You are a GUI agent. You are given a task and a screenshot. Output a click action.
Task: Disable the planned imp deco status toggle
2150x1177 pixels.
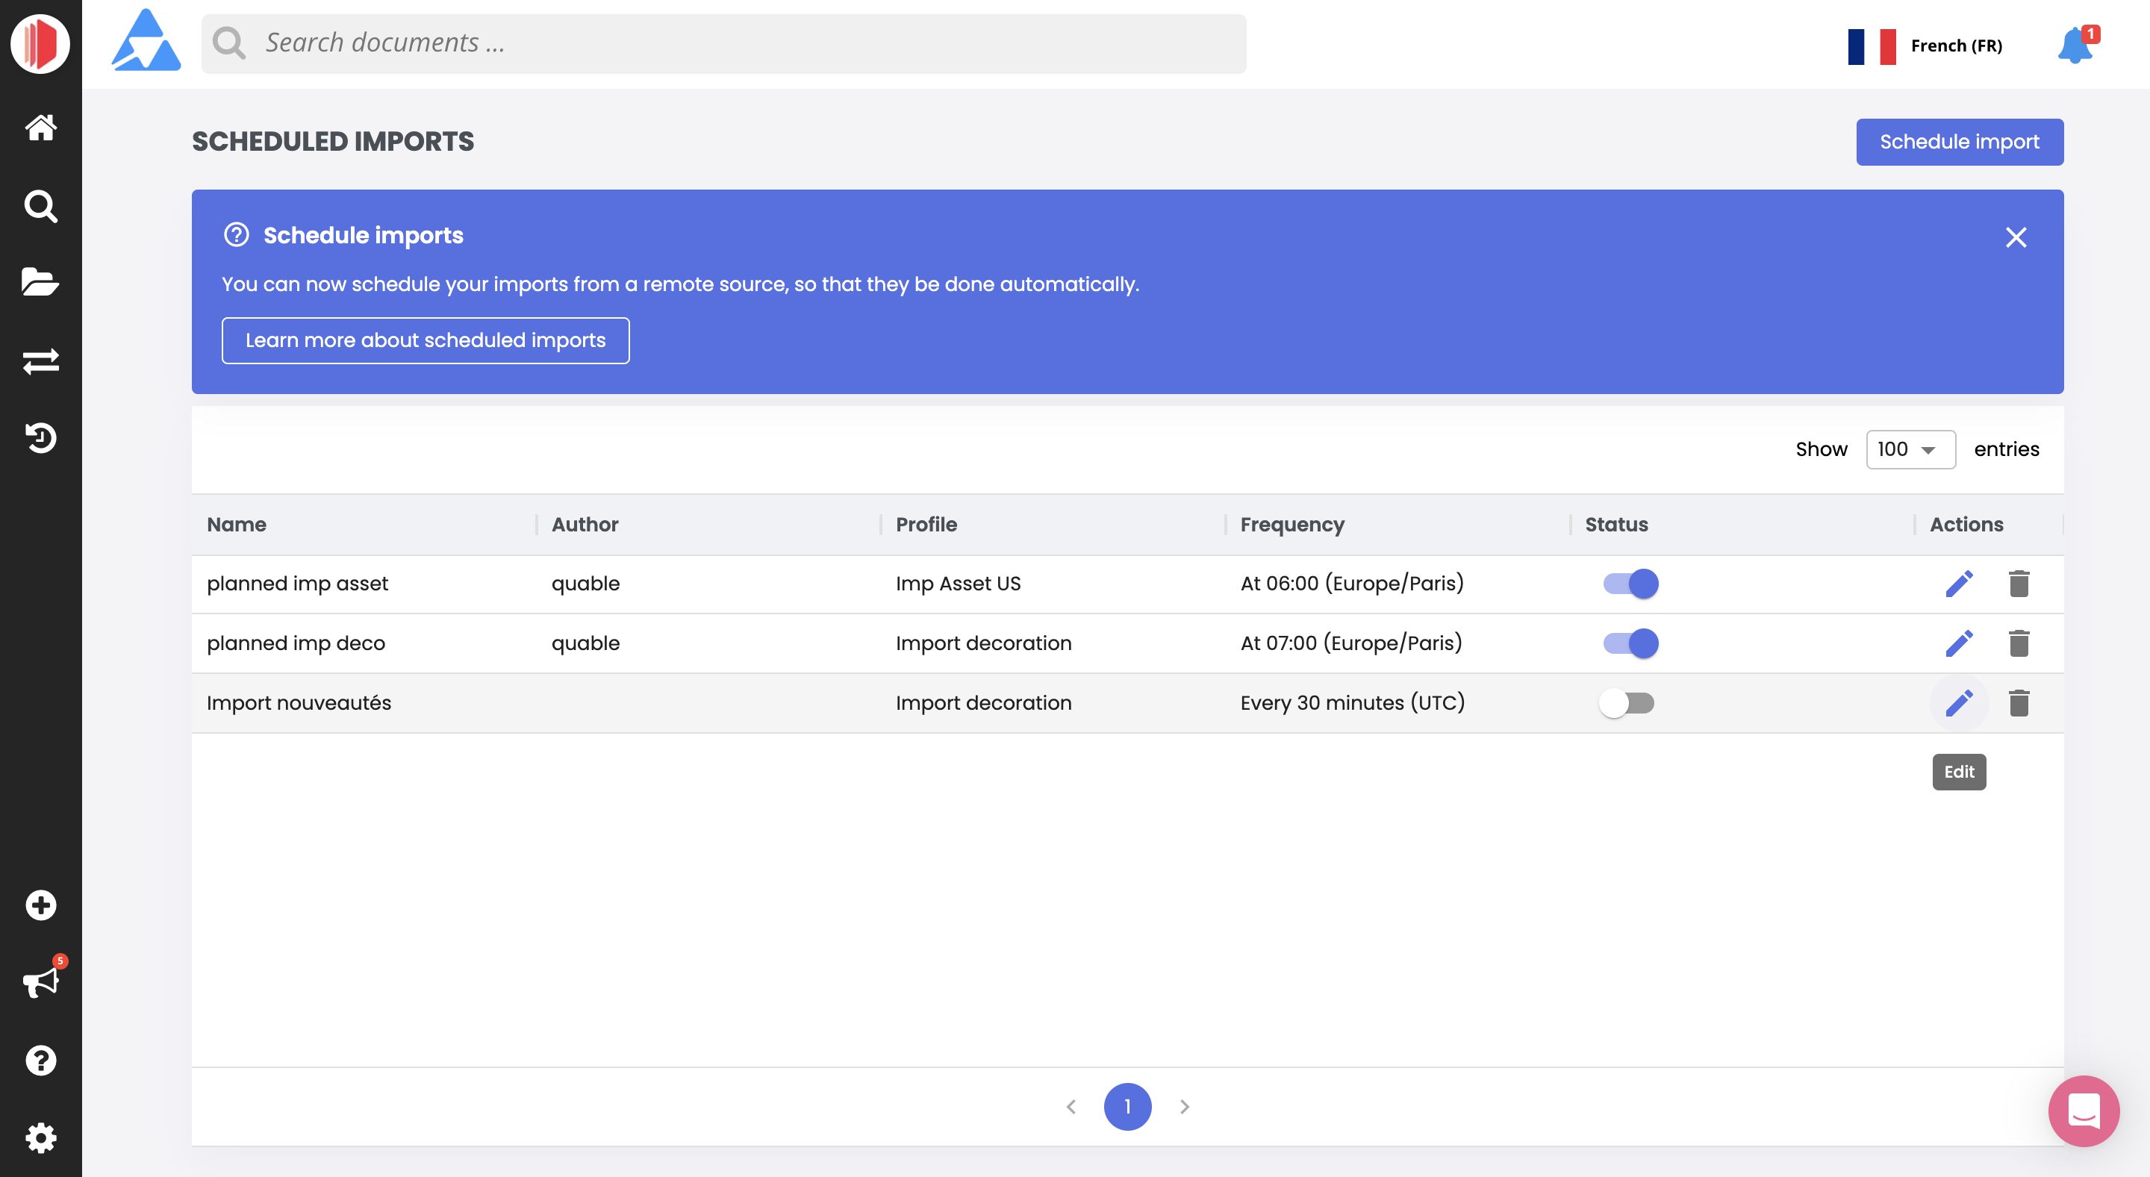pos(1630,643)
